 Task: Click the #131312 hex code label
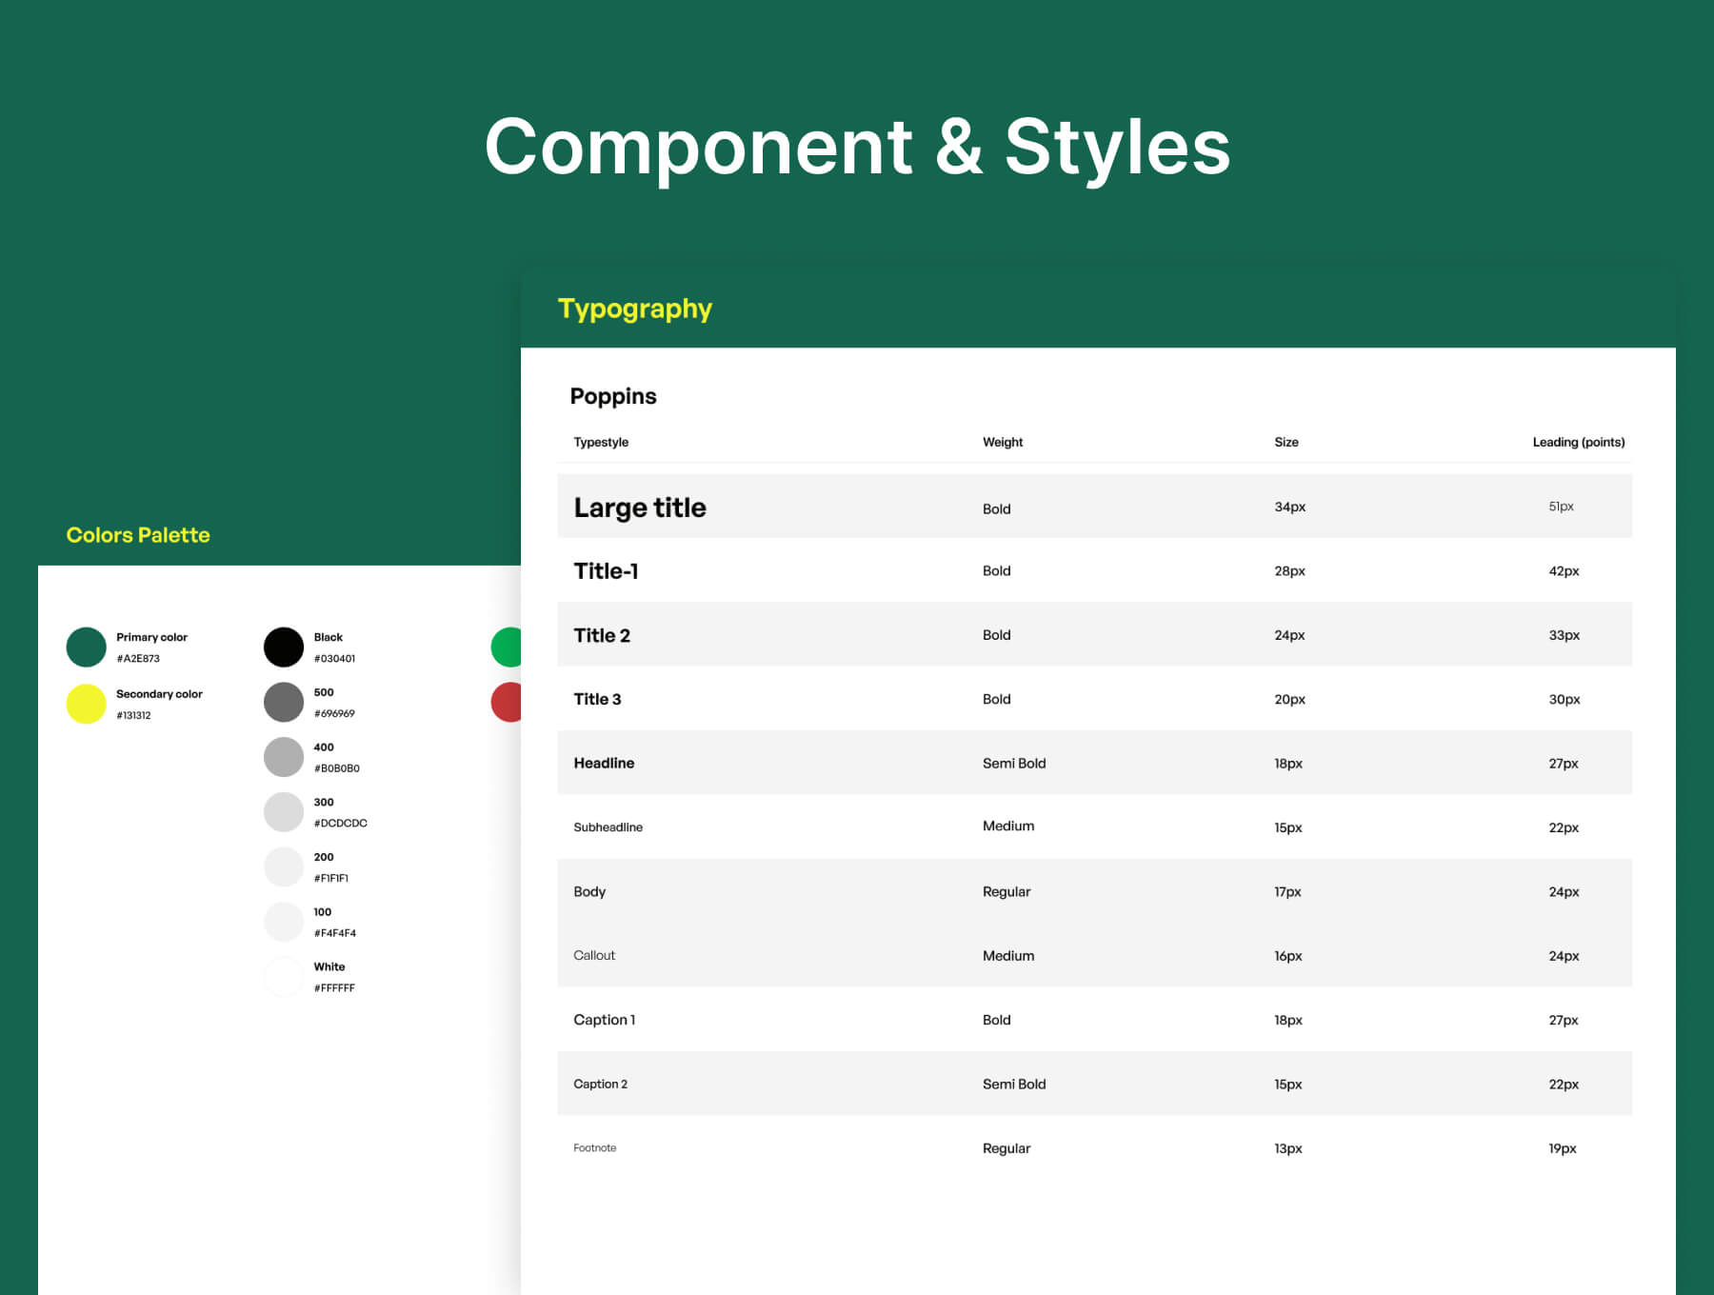point(133,716)
